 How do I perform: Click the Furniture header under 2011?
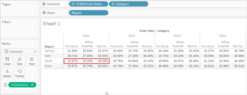[x=71, y=46]
